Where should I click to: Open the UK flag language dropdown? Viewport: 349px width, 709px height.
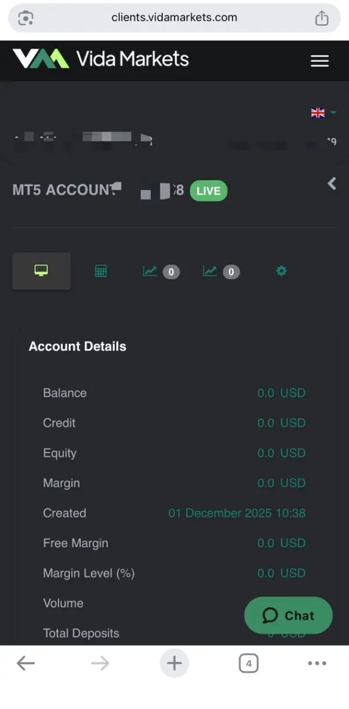[x=323, y=113]
